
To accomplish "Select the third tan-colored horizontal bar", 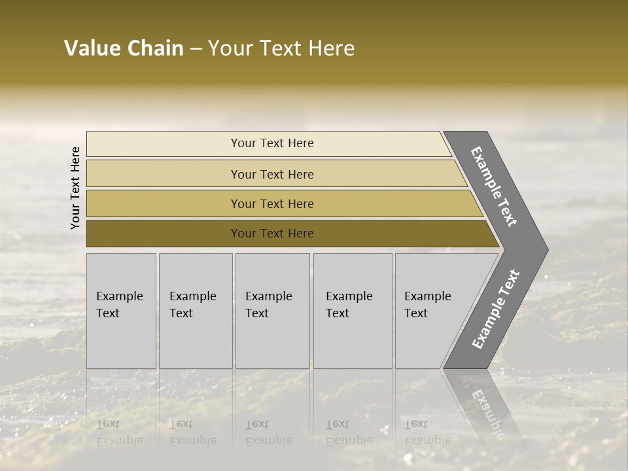I will [272, 203].
